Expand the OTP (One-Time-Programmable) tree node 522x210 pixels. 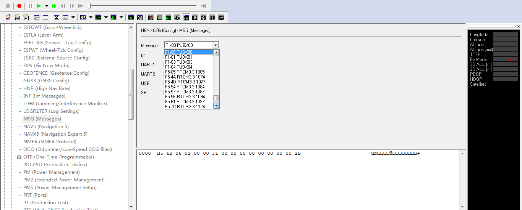coord(19,157)
